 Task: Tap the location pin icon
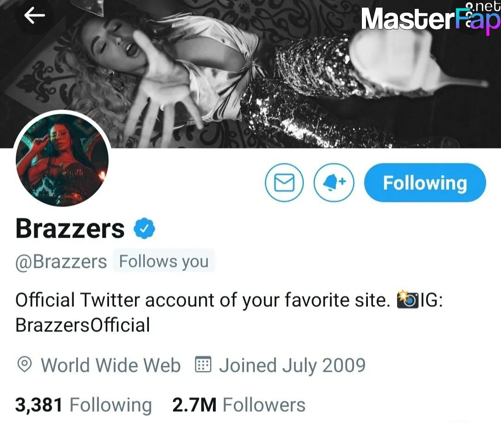tap(24, 365)
